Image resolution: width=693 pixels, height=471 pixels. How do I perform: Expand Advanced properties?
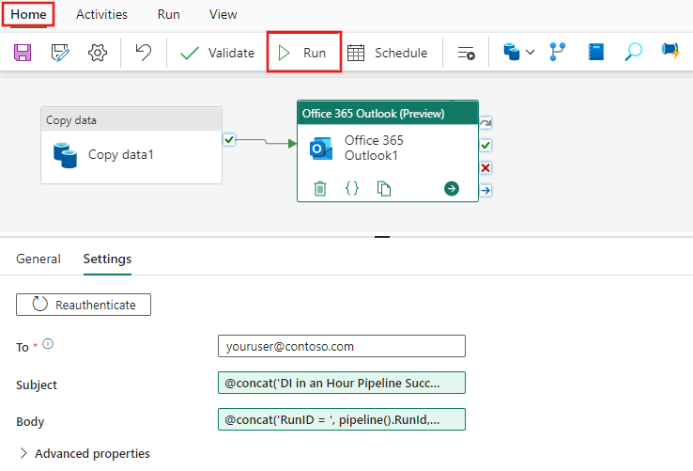(x=85, y=454)
